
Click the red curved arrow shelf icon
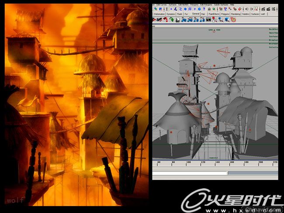coord(166,19)
